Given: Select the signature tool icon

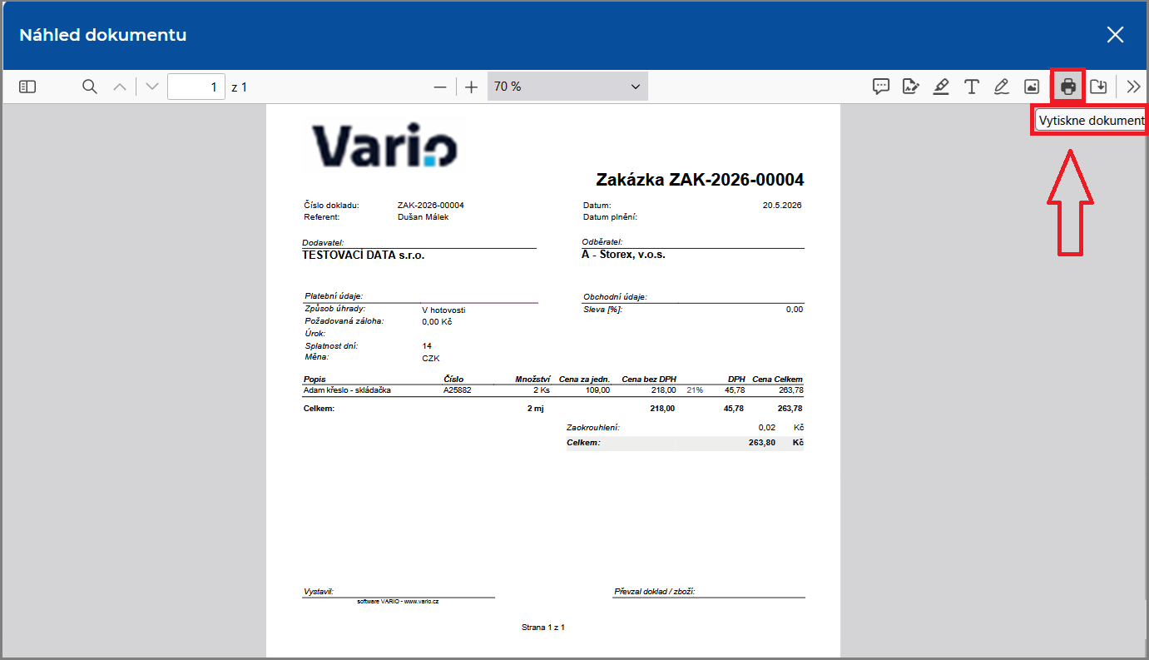Looking at the screenshot, I should coord(911,87).
